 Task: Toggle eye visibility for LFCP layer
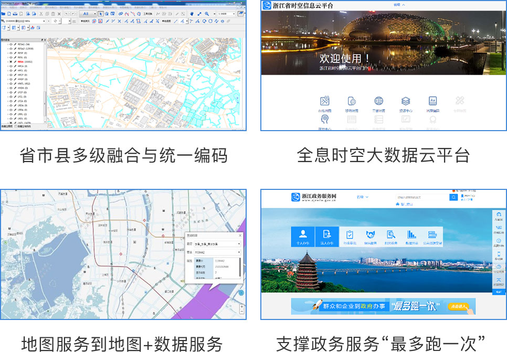11,92
